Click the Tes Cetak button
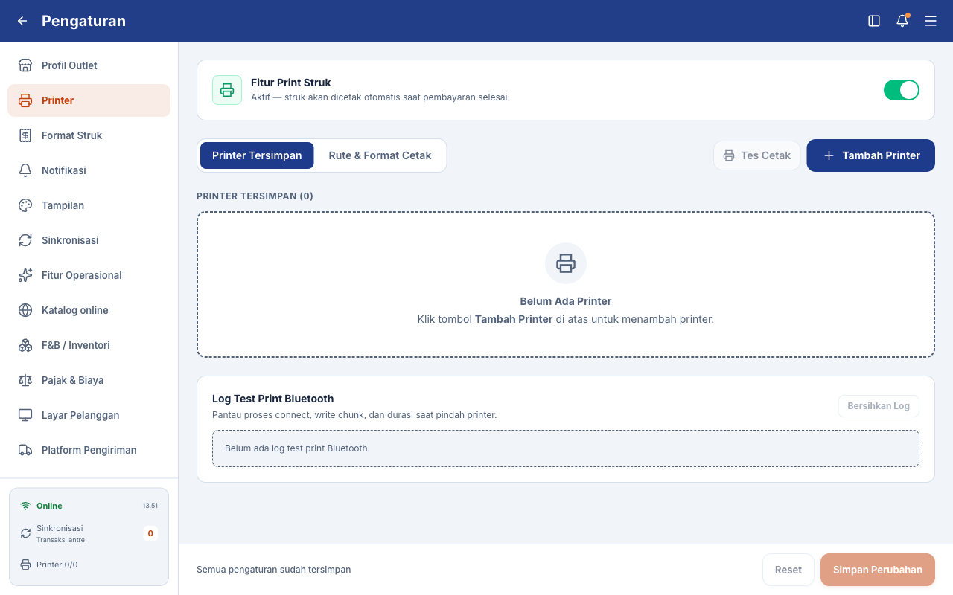The width and height of the screenshot is (953, 595). click(x=757, y=155)
